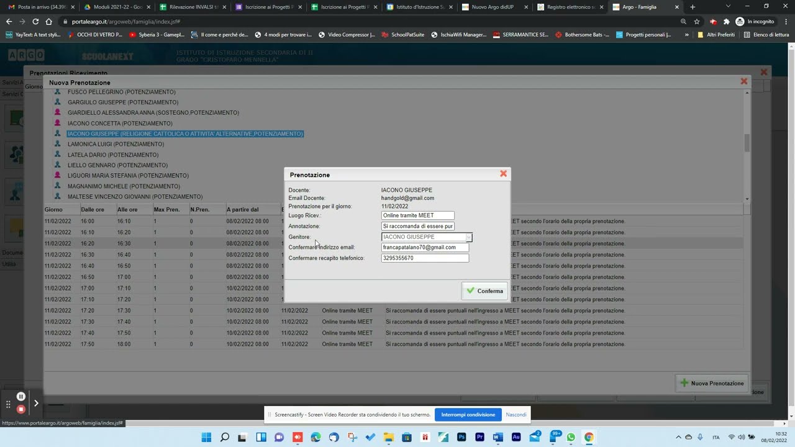Switch to Moduli 2021-22 Google Drive tab
The image size is (795, 447).
(117, 7)
